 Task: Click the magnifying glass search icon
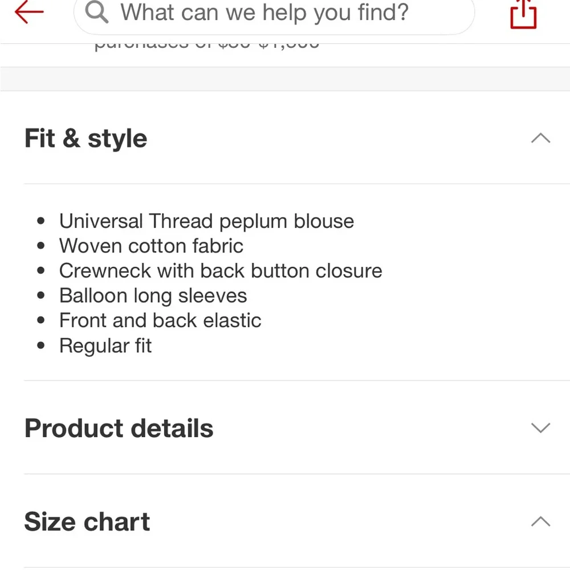click(x=97, y=13)
